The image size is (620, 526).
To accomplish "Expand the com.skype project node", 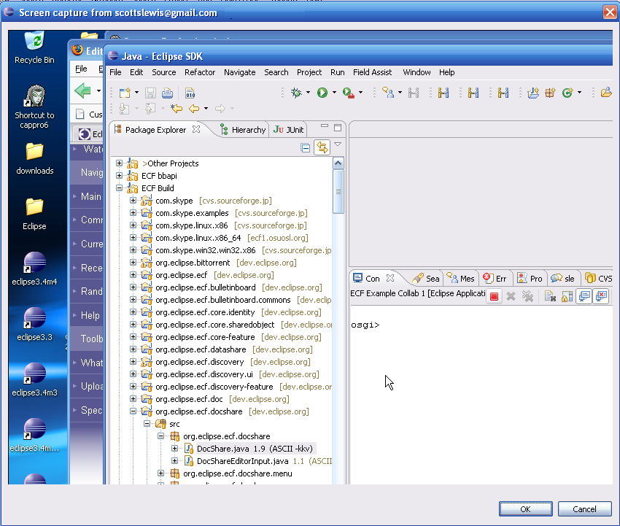I will click(133, 200).
